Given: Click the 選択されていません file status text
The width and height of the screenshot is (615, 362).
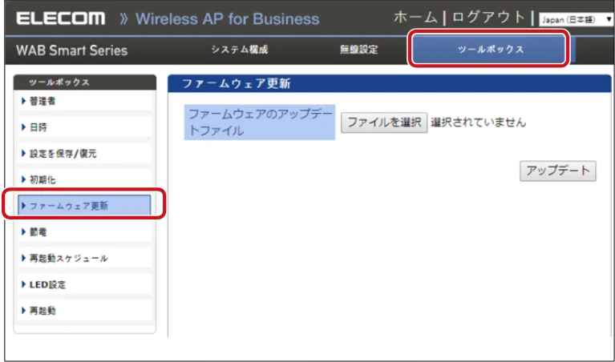Looking at the screenshot, I should [478, 123].
